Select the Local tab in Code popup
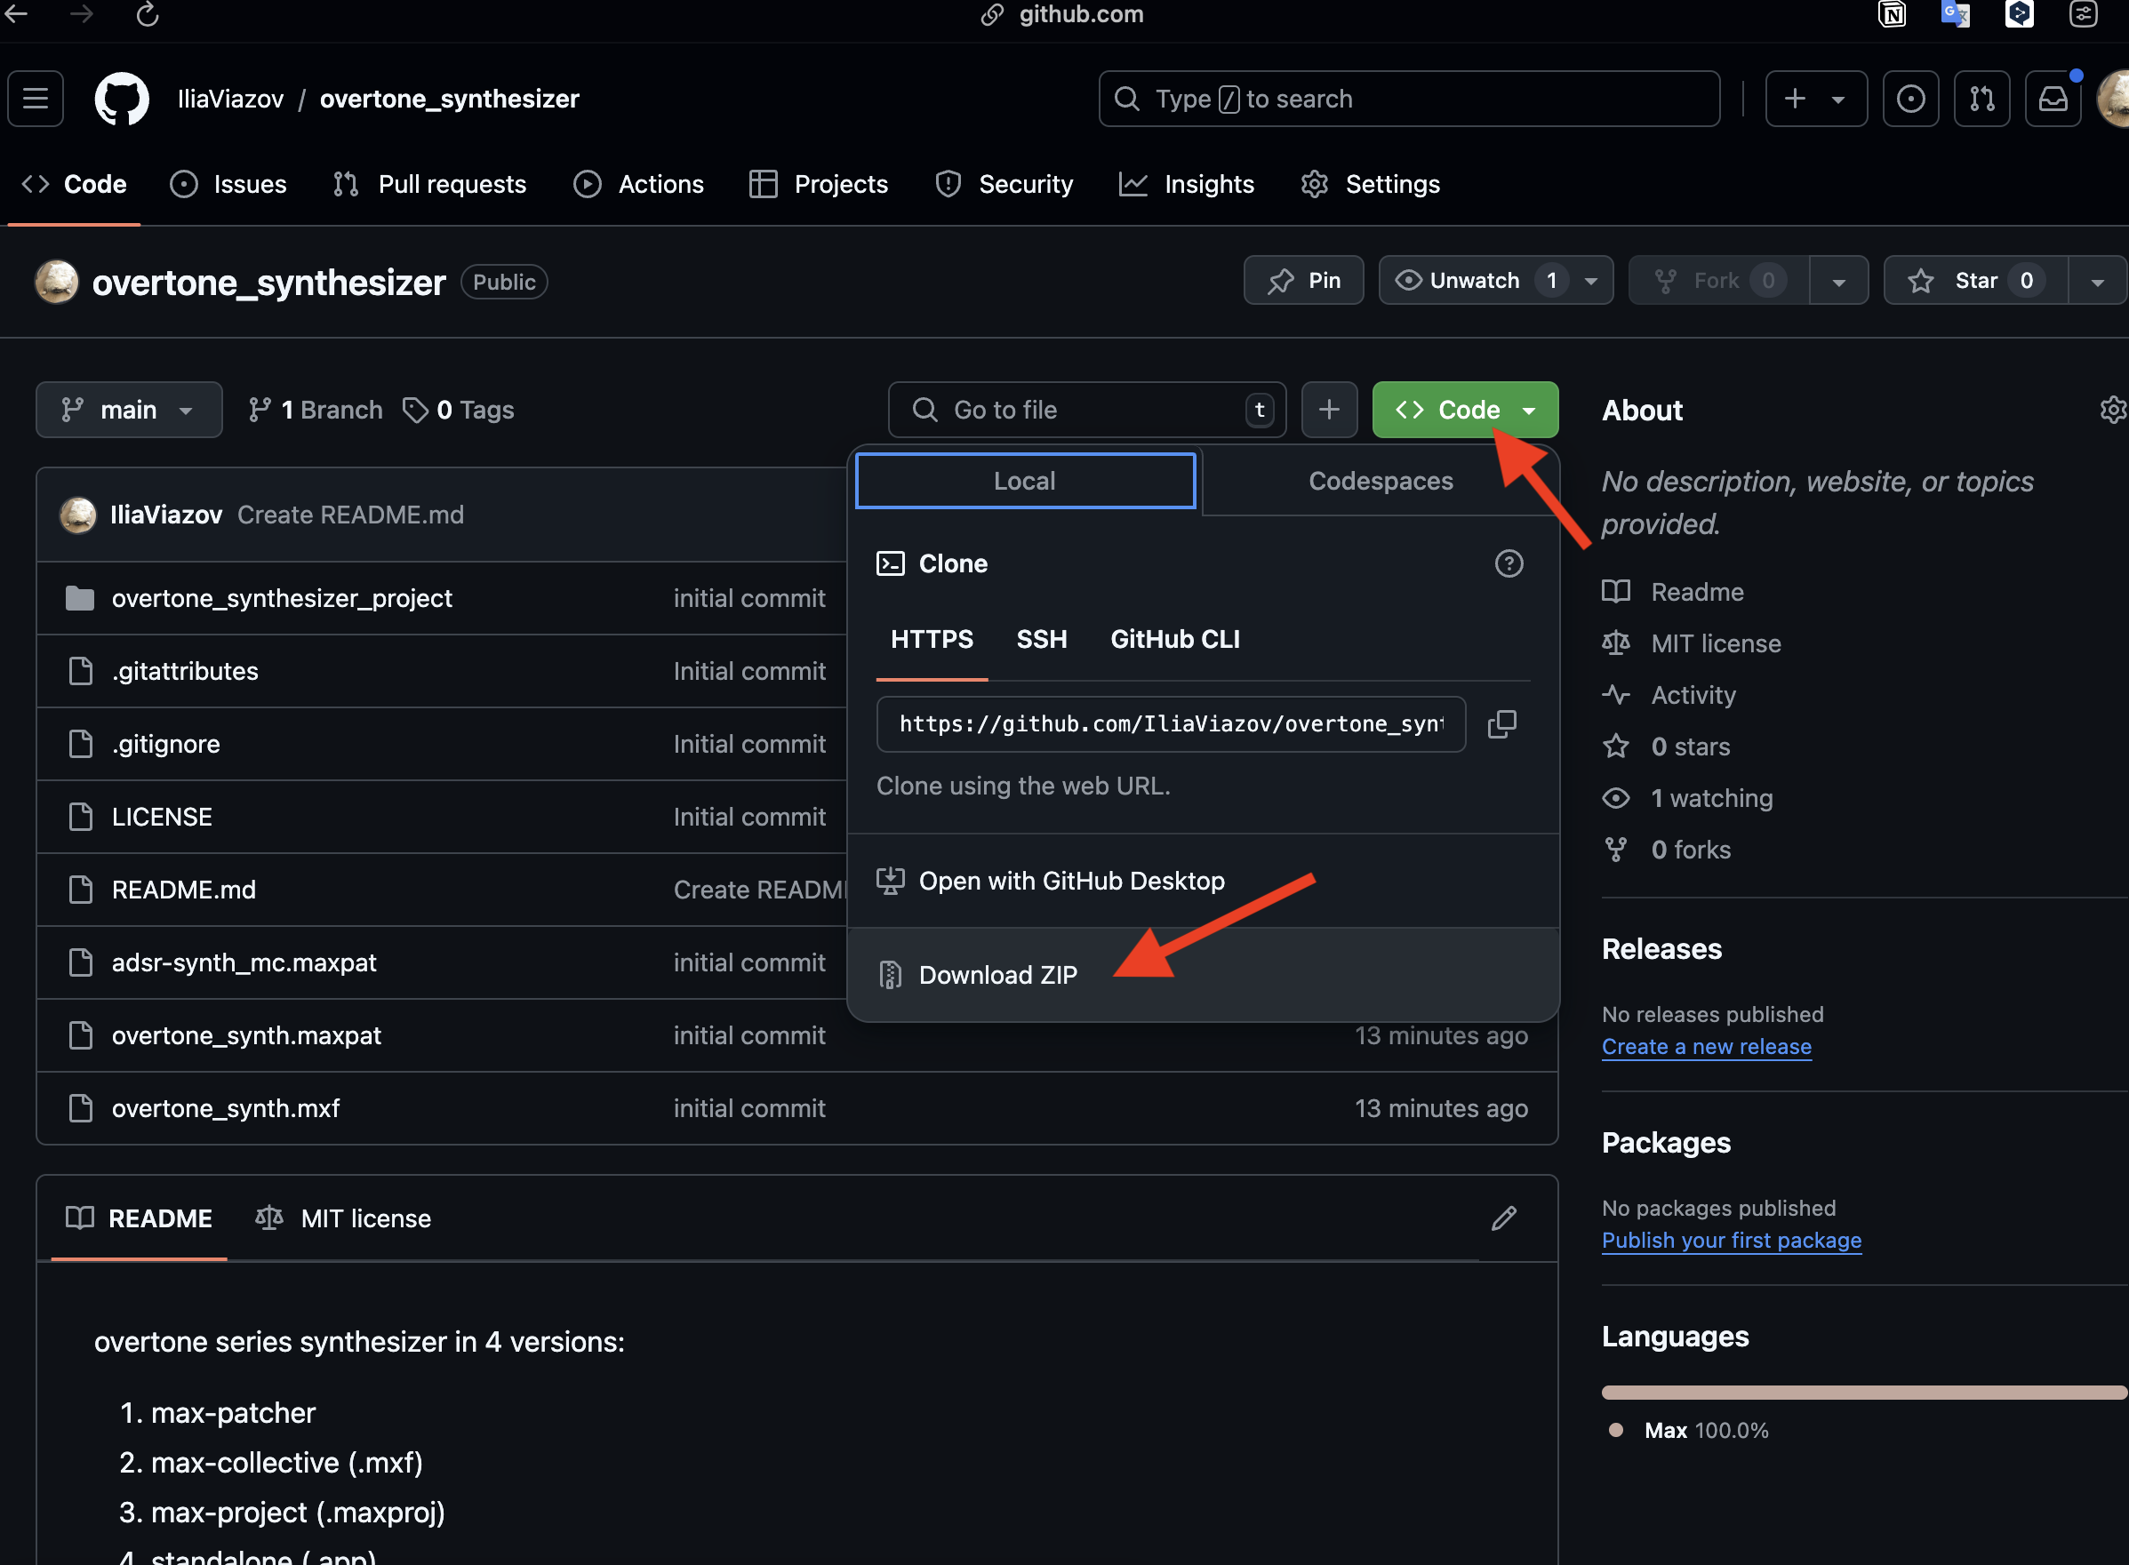 click(1025, 482)
